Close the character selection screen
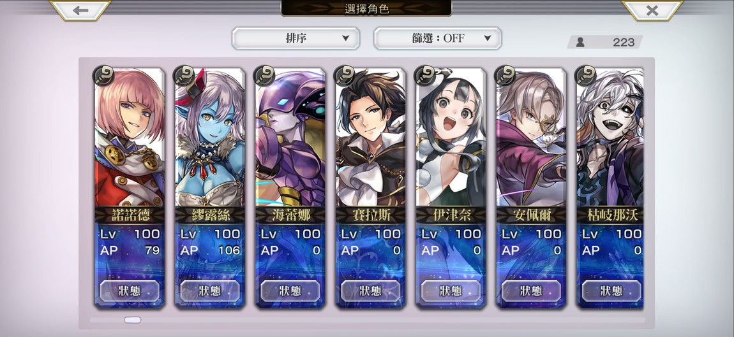Image resolution: width=734 pixels, height=337 pixels. tap(652, 10)
